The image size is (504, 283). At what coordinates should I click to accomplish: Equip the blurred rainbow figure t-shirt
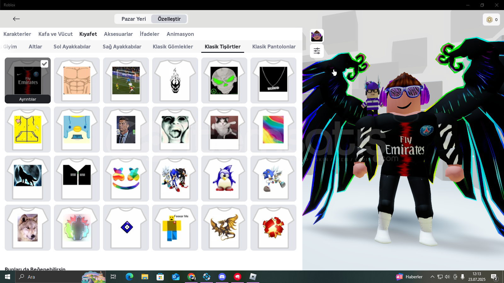pyautogui.click(x=77, y=228)
